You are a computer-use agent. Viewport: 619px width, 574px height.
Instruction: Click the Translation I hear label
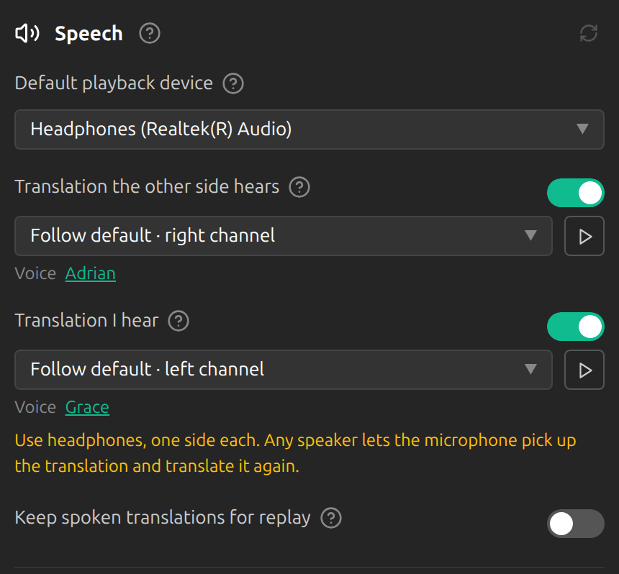(x=86, y=320)
